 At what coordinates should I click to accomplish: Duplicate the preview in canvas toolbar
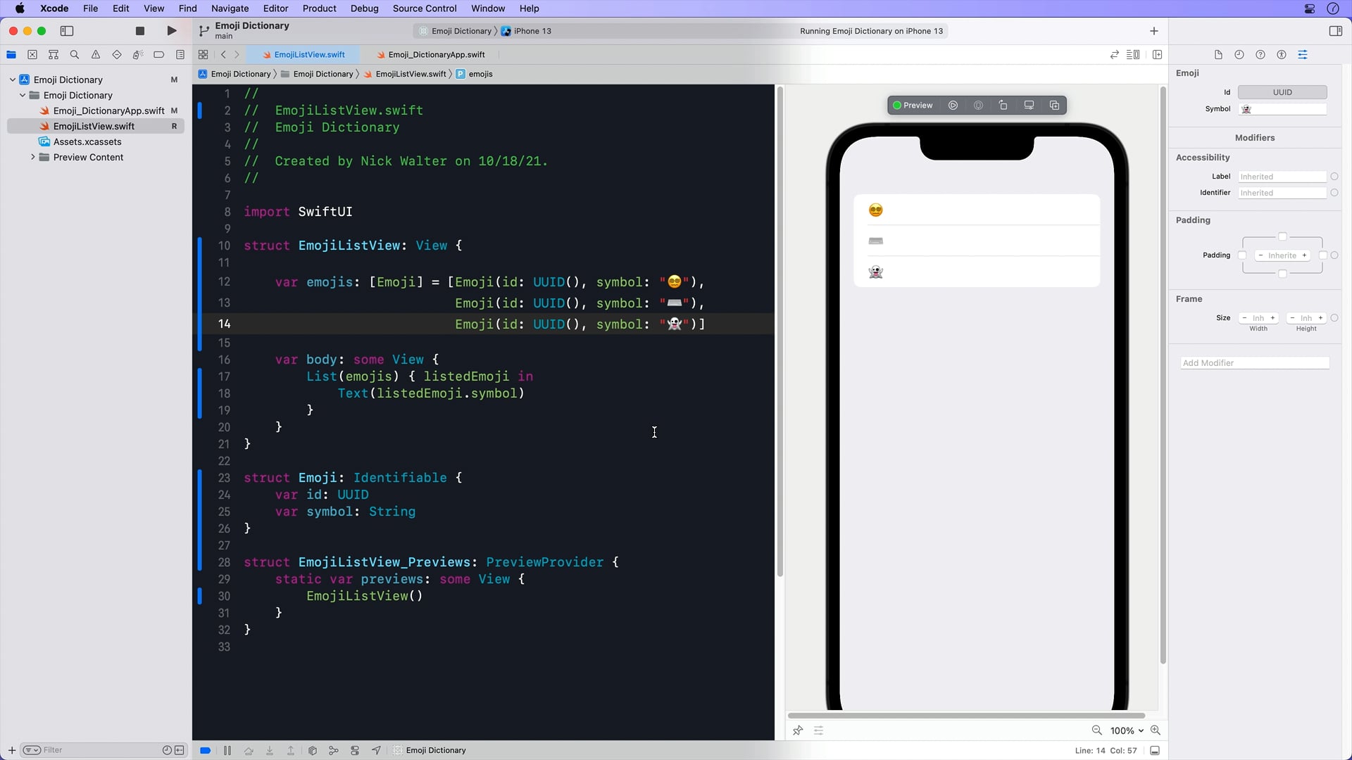point(1054,106)
